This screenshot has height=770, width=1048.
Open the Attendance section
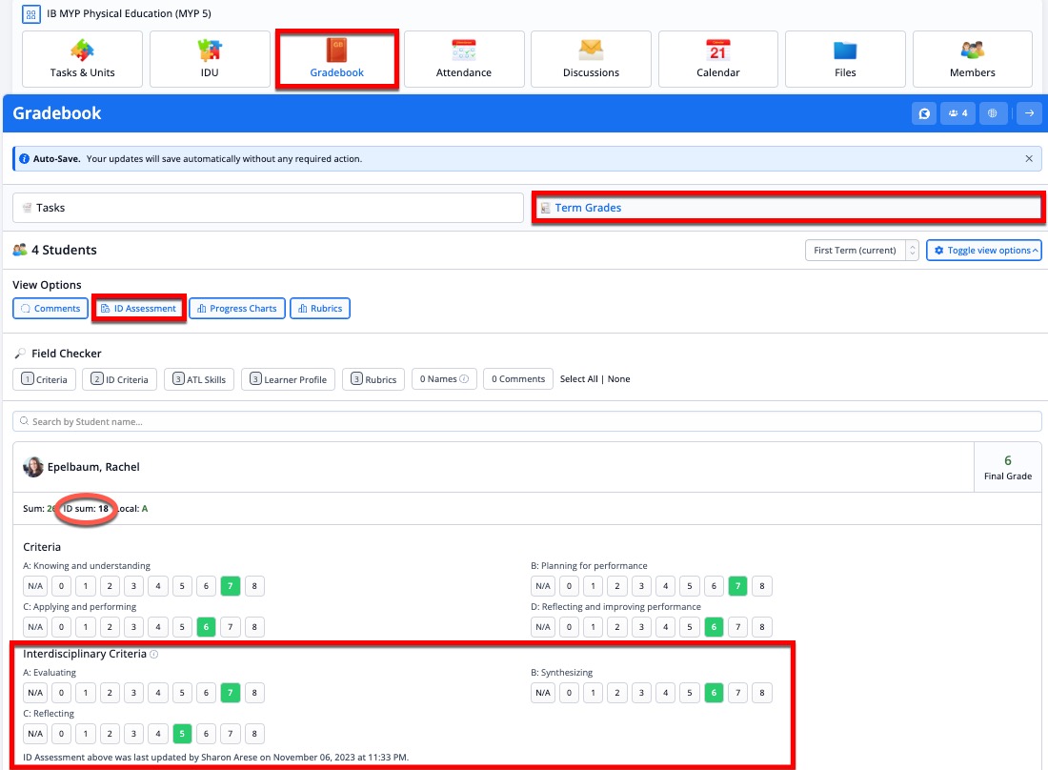point(464,59)
